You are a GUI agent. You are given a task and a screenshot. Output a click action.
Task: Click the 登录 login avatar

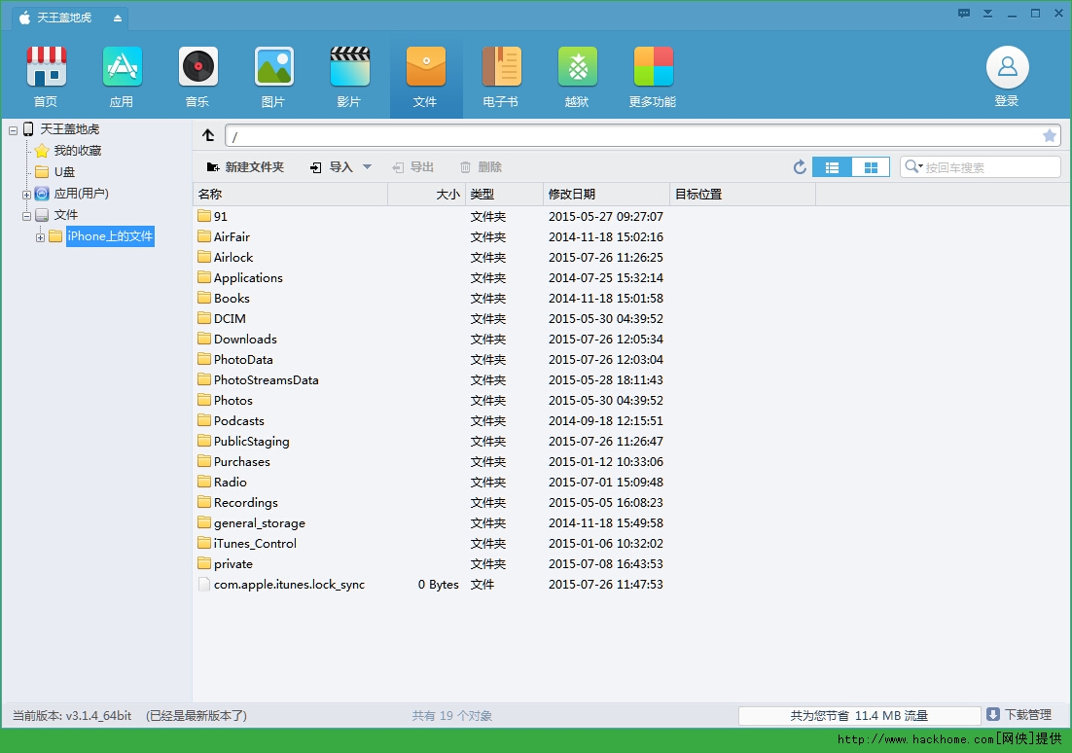pos(1007,68)
